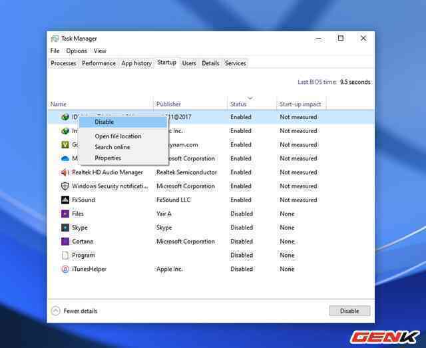Click the Yair A publisher cell

coord(164,214)
